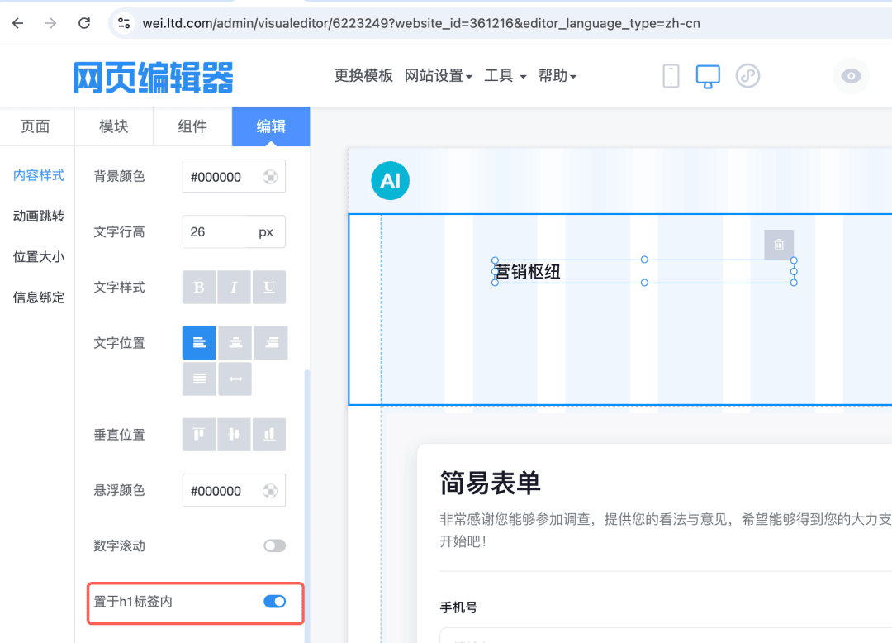
Task: Click the 悬浮颜色 hex value field
Action: [x=234, y=491]
